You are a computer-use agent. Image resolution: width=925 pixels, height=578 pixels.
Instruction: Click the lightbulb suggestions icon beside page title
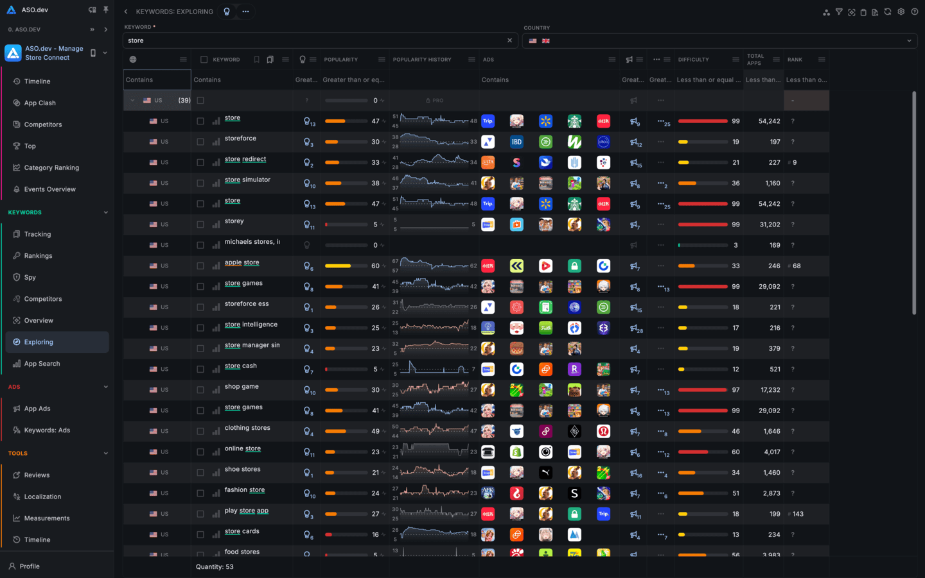(227, 12)
